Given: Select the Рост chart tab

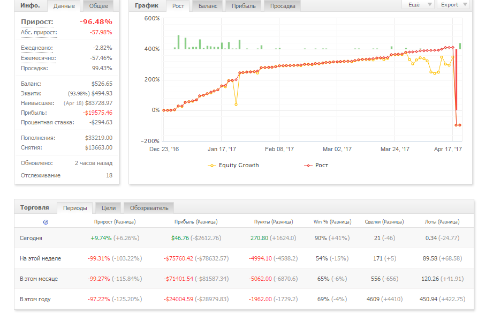Looking at the screenshot, I should coord(178,6).
